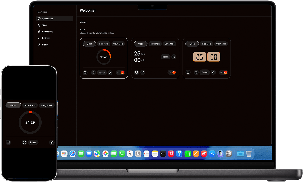Select Short Break tab on the phone

coord(30,105)
